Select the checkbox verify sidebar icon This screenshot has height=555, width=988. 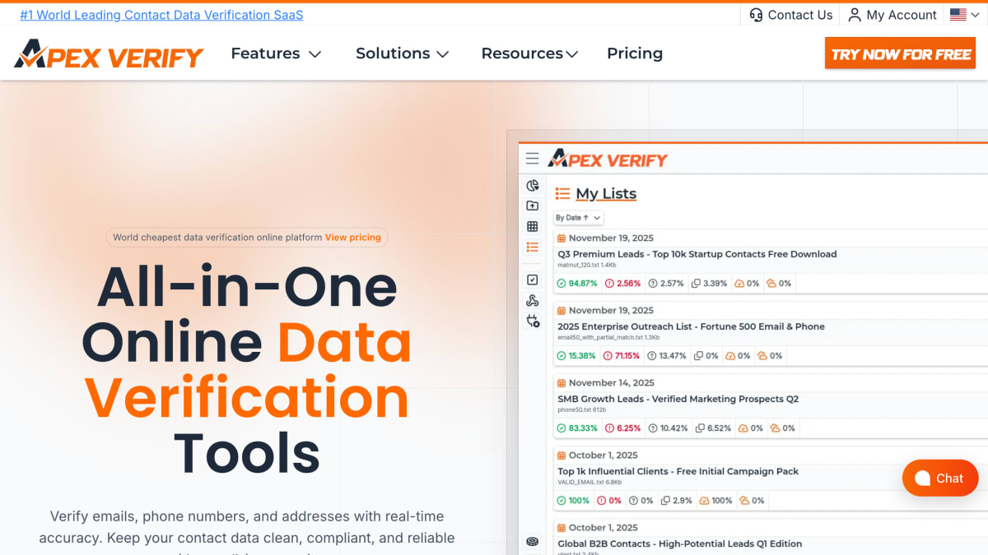(533, 280)
